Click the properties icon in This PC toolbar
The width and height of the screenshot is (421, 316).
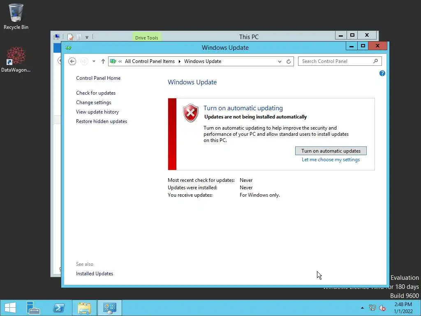tap(70, 37)
